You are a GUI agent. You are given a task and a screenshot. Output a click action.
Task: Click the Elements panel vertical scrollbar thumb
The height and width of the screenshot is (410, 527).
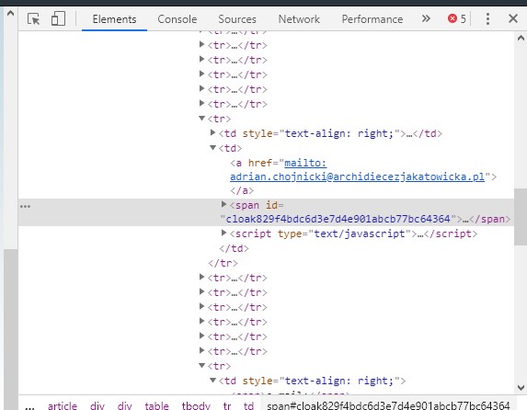click(521, 217)
